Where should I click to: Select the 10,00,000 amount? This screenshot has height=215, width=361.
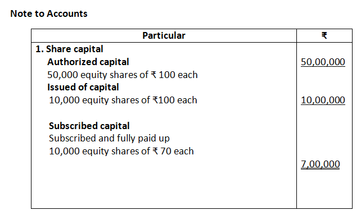tap(323, 100)
